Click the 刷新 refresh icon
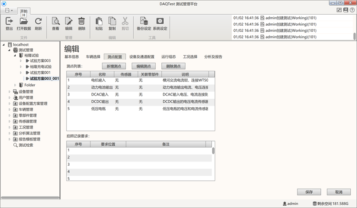 pyautogui.click(x=39, y=21)
